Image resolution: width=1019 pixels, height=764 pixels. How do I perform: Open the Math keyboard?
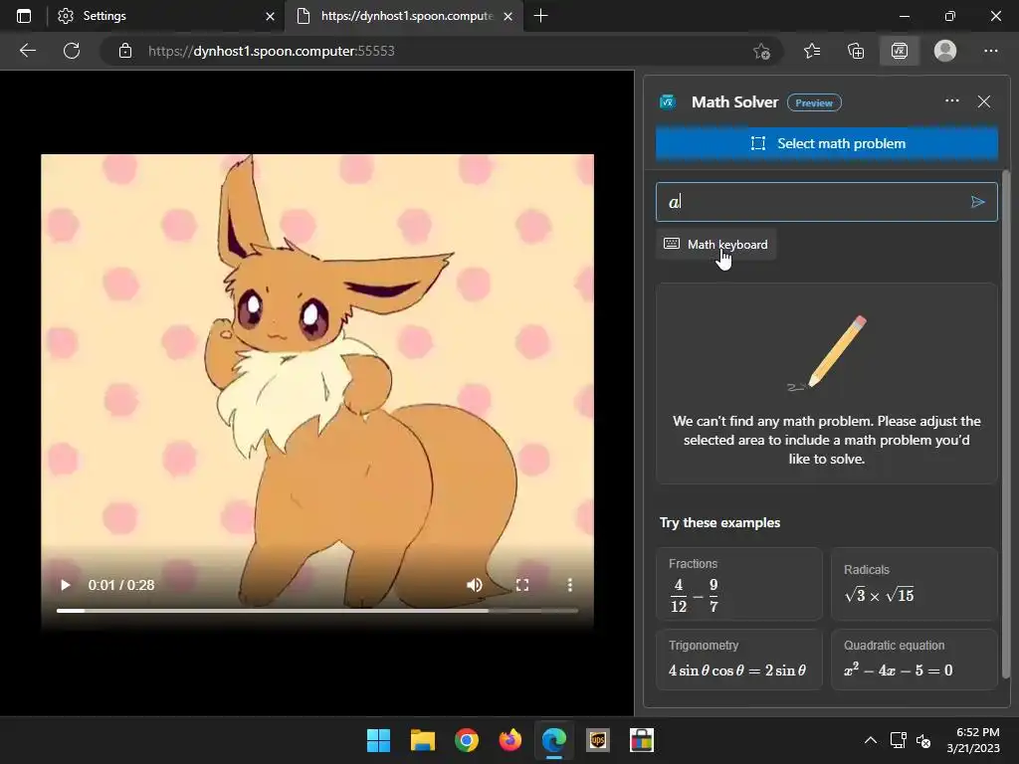pos(716,245)
